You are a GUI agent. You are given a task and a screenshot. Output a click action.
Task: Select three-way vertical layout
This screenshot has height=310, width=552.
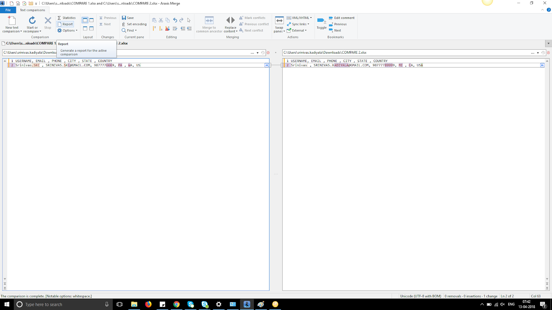[x=91, y=20]
